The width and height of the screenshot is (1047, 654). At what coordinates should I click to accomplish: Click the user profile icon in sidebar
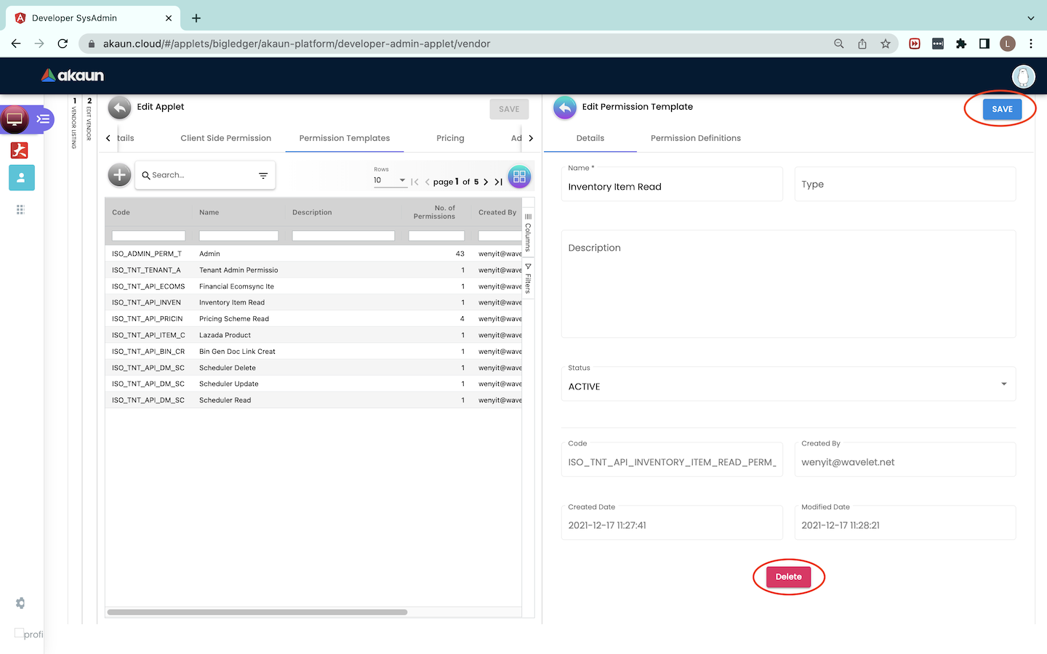tap(21, 177)
